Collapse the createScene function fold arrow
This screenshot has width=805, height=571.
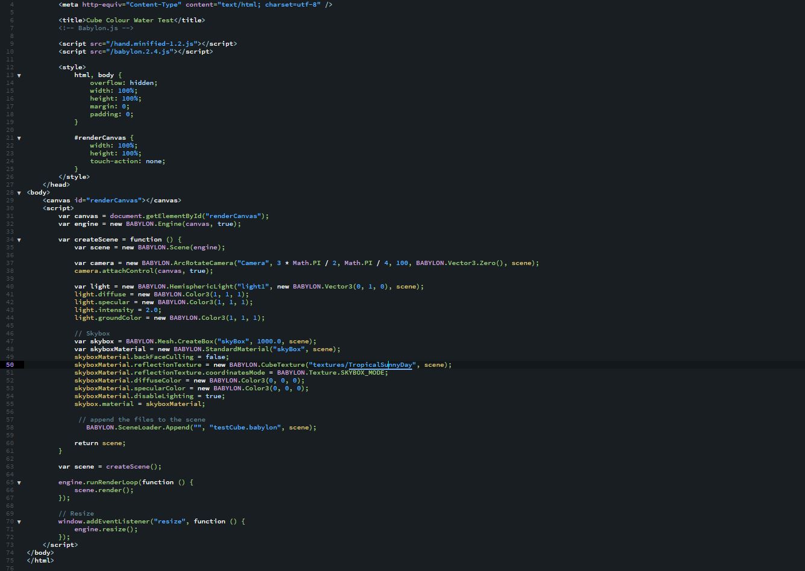point(19,240)
